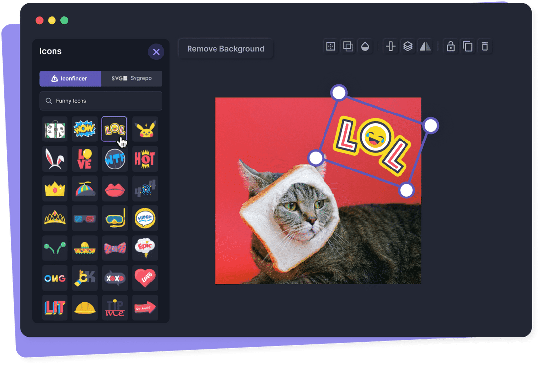Select the LOL sticker in the icon grid

pyautogui.click(x=114, y=129)
